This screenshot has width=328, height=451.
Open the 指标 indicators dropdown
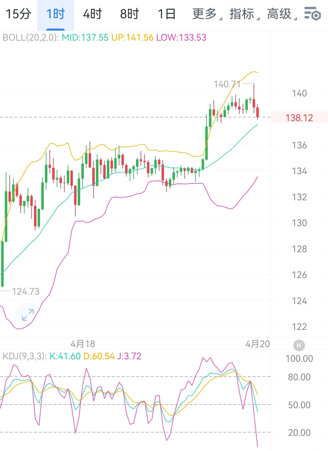pyautogui.click(x=244, y=14)
